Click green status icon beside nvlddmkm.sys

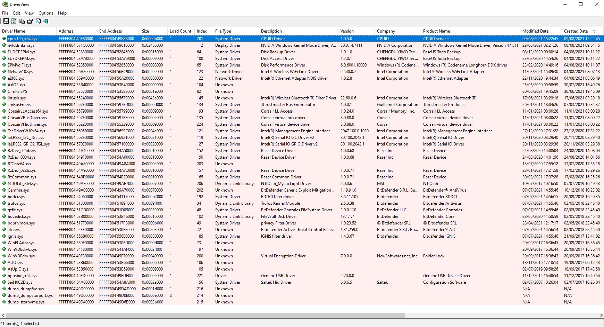click(x=4, y=45)
